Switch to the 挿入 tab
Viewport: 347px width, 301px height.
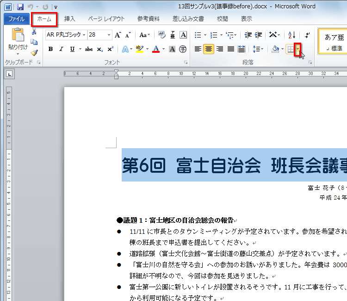(70, 19)
